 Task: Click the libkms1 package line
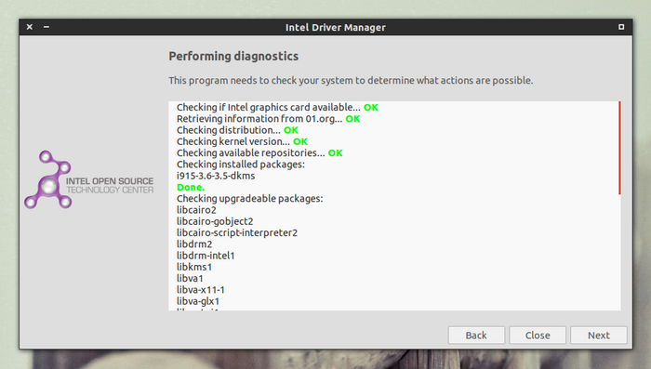click(193, 267)
